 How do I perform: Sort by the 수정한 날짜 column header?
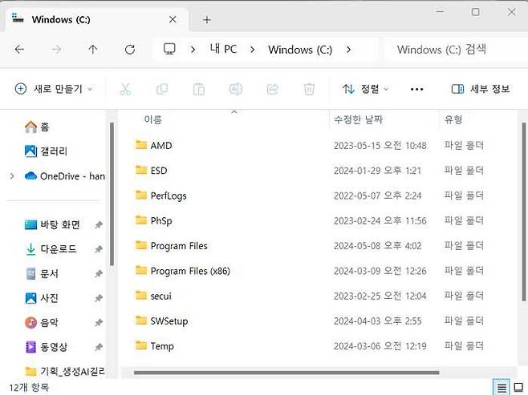[358, 119]
